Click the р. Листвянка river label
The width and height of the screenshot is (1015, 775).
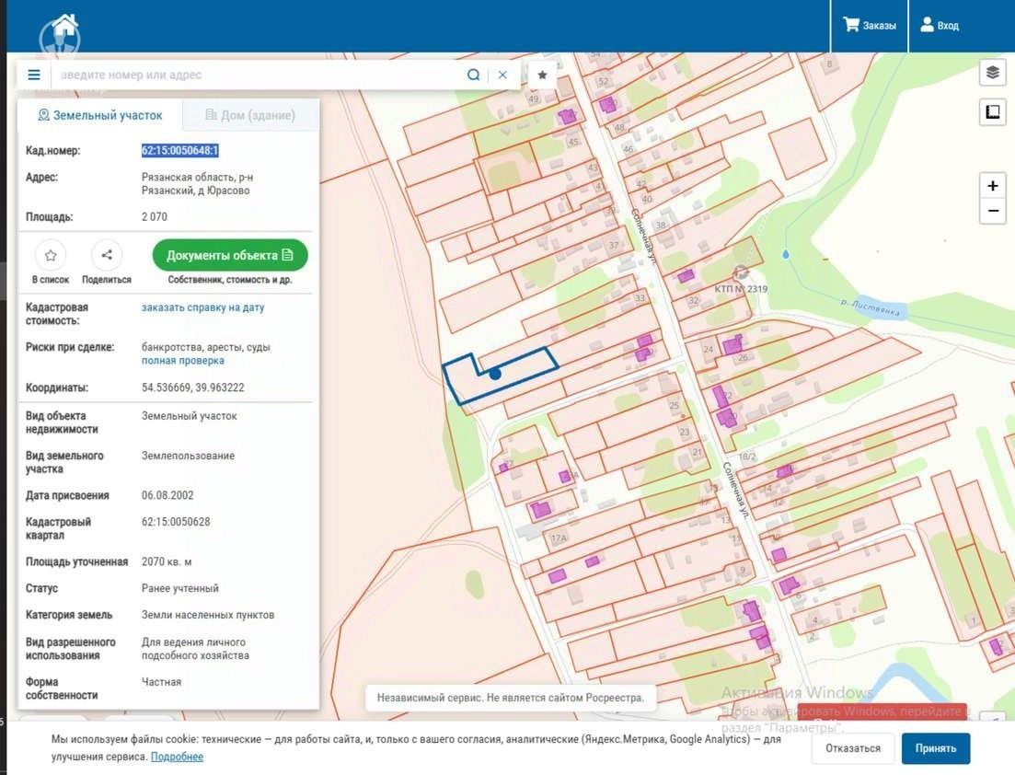tap(870, 307)
